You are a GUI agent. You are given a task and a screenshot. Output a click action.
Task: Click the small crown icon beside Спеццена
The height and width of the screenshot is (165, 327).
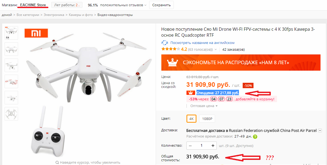(x=191, y=93)
